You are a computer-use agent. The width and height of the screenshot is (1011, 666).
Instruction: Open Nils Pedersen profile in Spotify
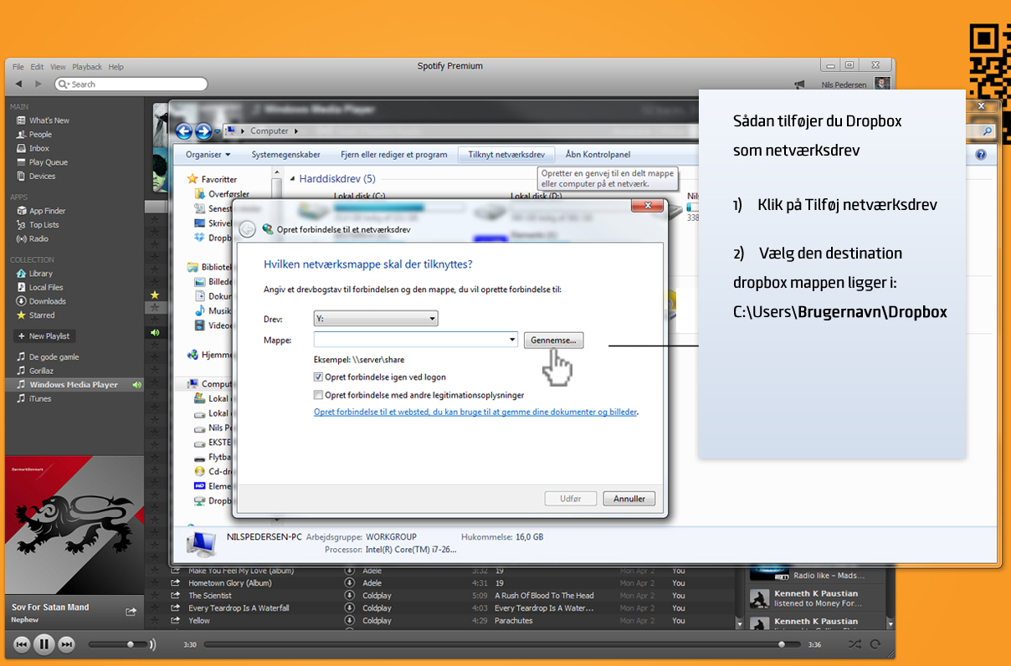pyautogui.click(x=843, y=85)
